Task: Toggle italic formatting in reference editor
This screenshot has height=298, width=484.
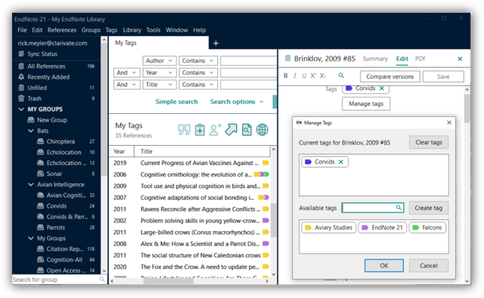Action: (295, 76)
